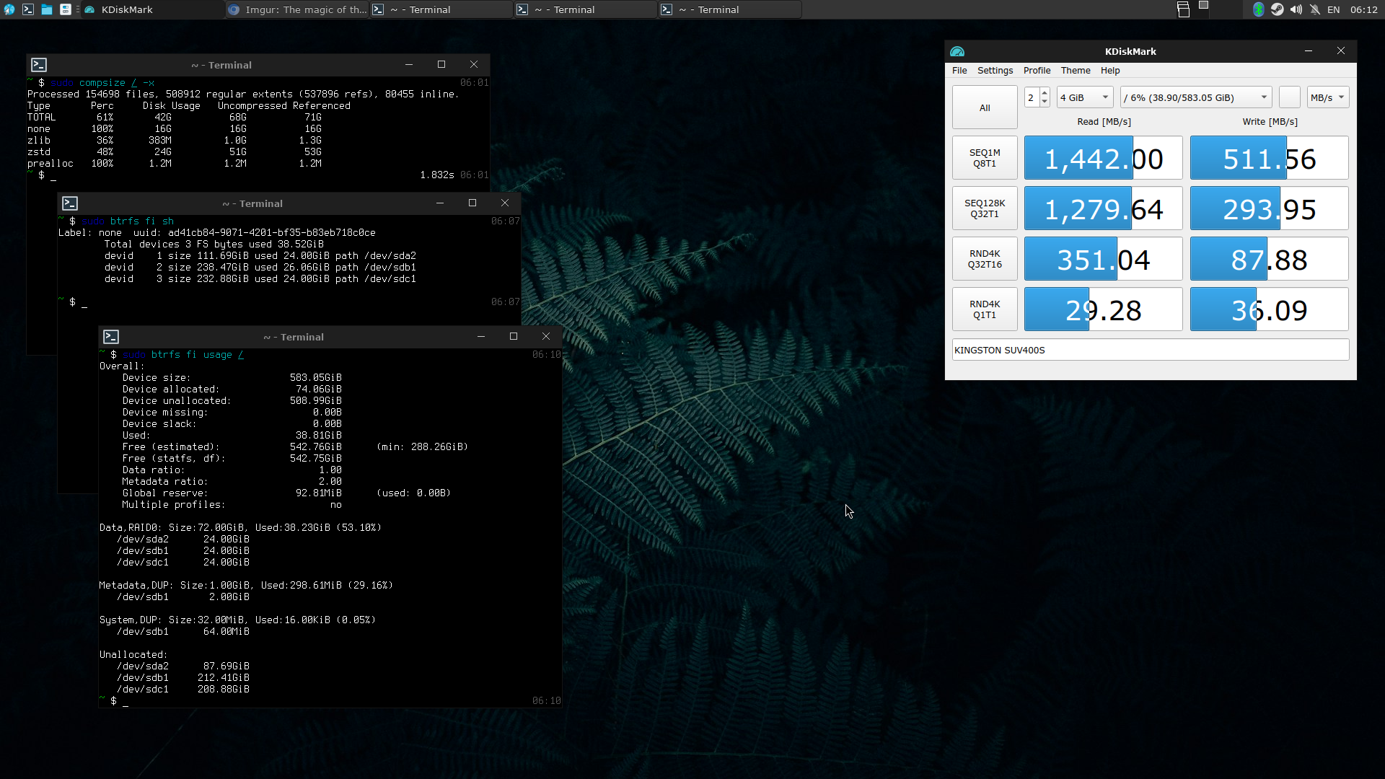1385x779 pixels.
Task: Open the settings toggles launcher icon
Action: [x=66, y=9]
